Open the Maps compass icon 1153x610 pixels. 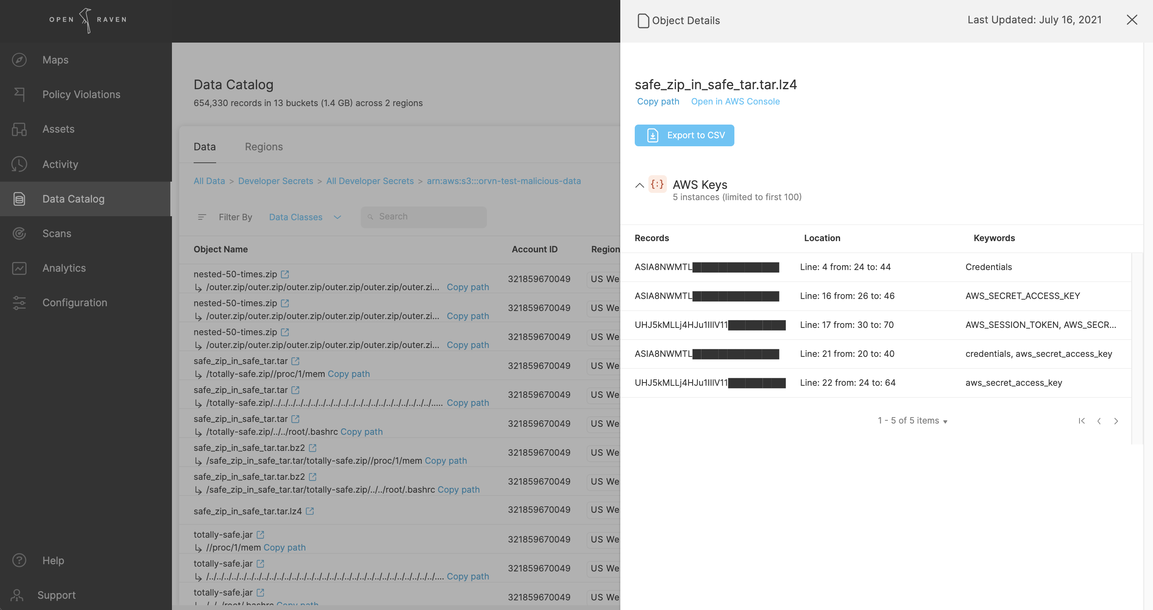point(19,59)
